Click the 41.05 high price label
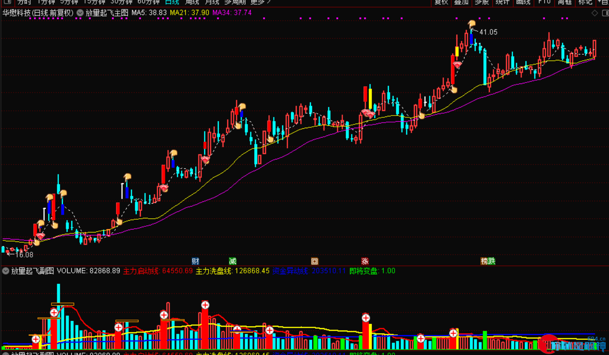Viewport: 609px width, 355px height. (489, 32)
